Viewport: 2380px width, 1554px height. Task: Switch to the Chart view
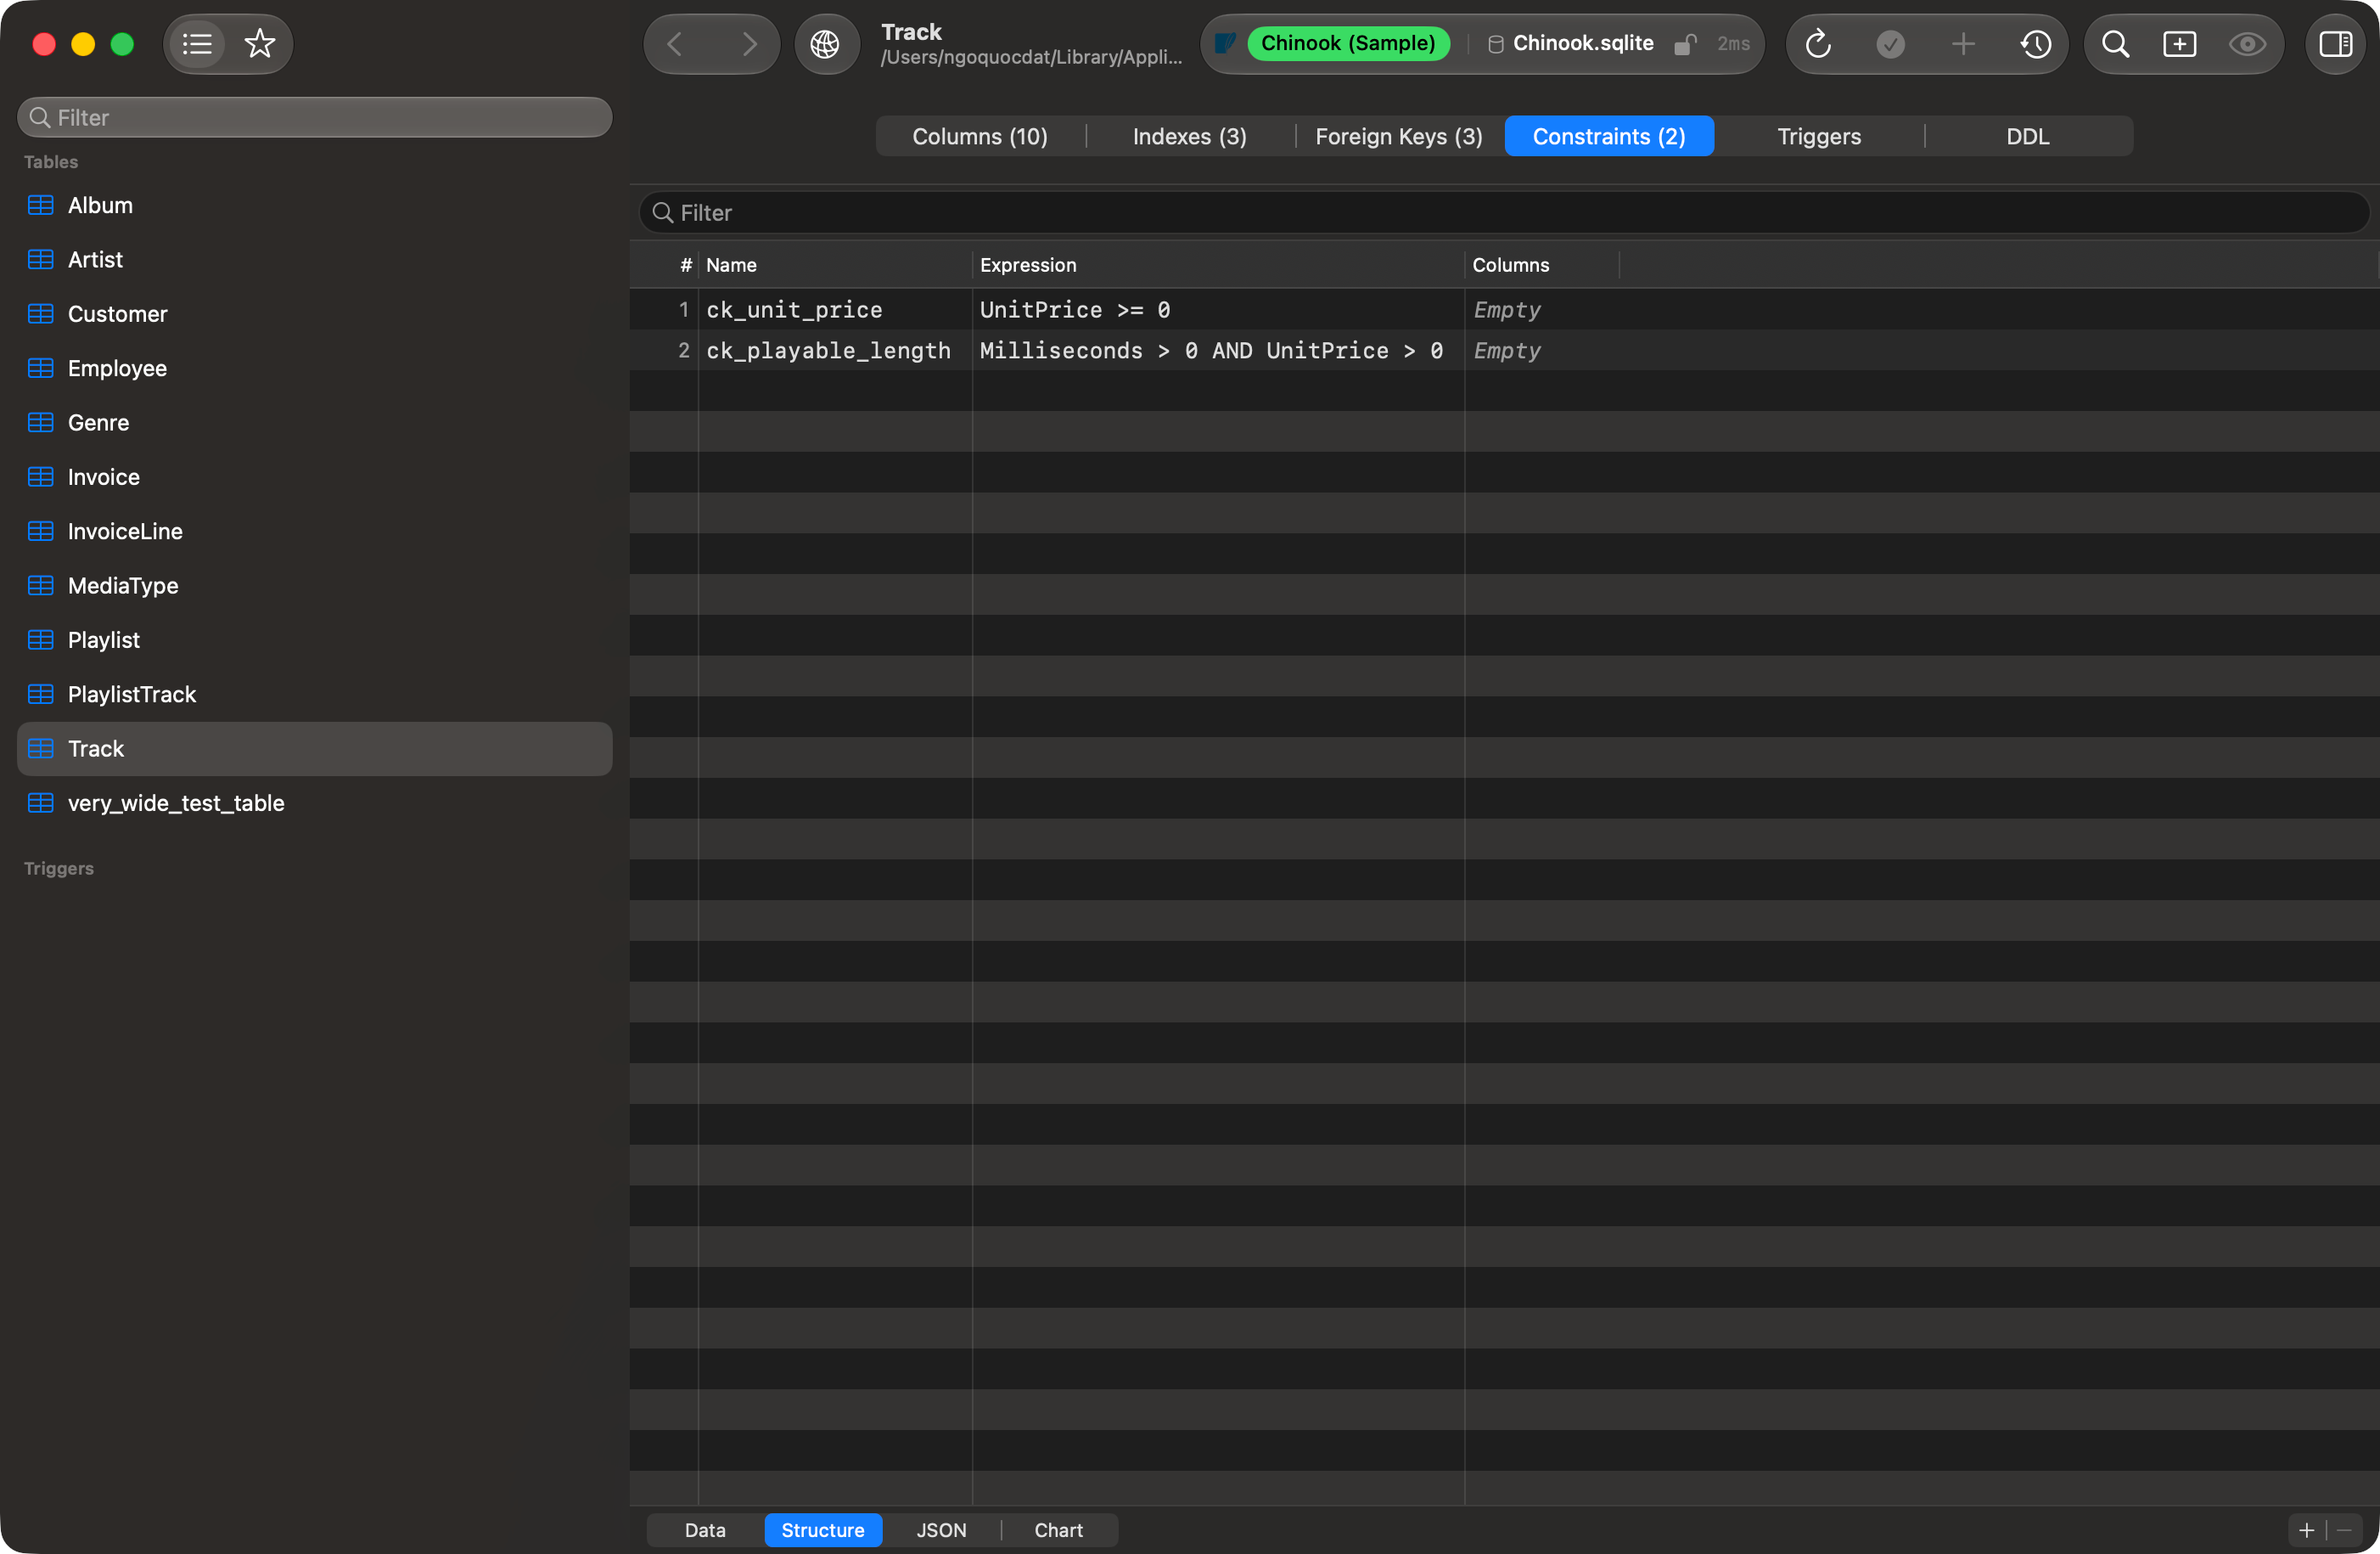click(1058, 1530)
